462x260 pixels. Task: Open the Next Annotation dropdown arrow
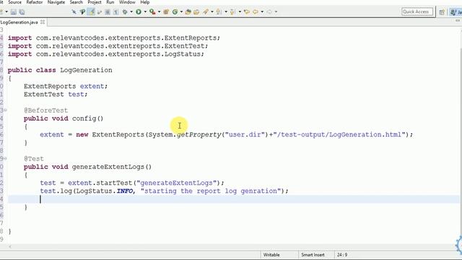point(226,12)
